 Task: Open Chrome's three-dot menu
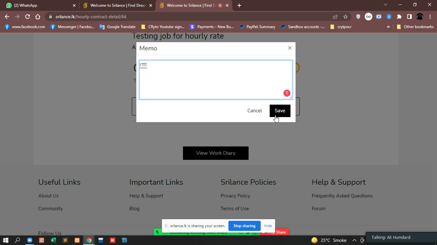(x=430, y=17)
